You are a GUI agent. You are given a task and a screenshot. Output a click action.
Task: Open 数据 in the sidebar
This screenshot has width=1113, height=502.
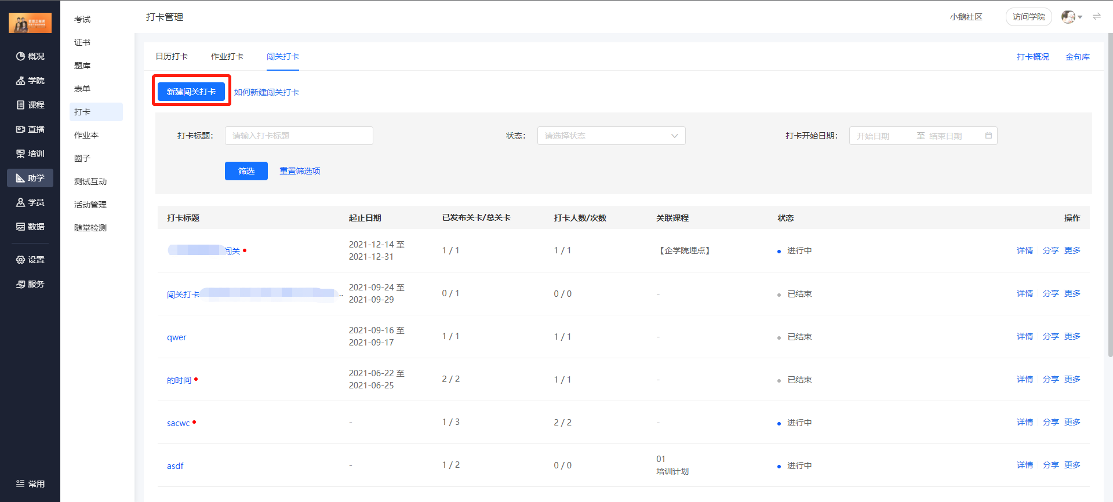pyautogui.click(x=30, y=227)
